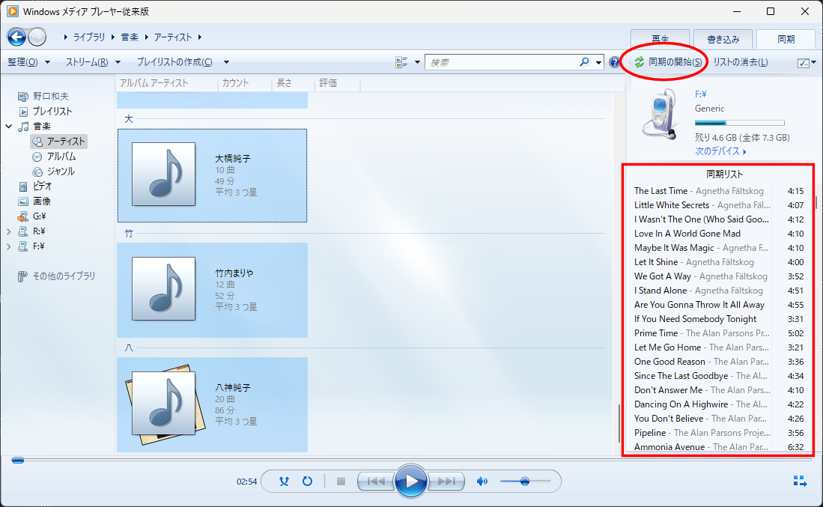Click the ビデオ icon in the sidebar
823x507 pixels.
pyautogui.click(x=23, y=186)
